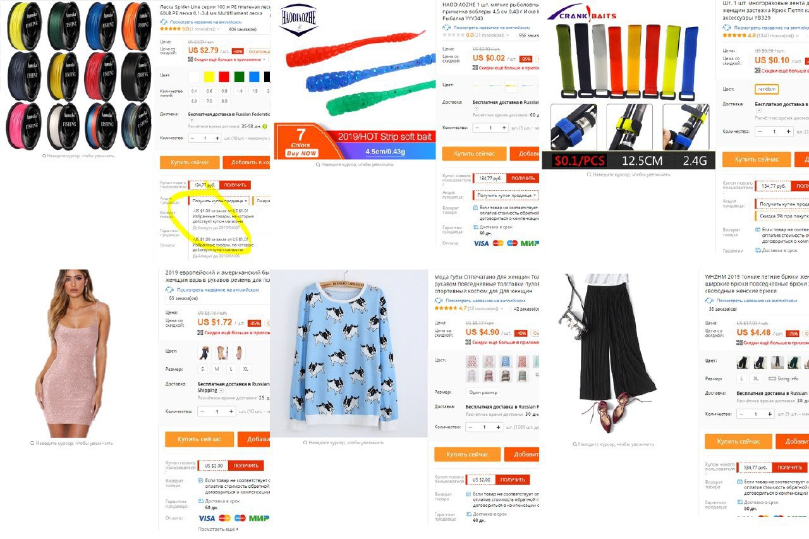Viewport: 809px width, 539px height.
Task: Select size M for the pink dress
Action: 217,368
